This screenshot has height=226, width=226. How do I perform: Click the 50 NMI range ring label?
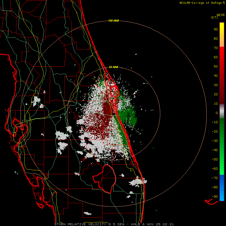point(114,67)
